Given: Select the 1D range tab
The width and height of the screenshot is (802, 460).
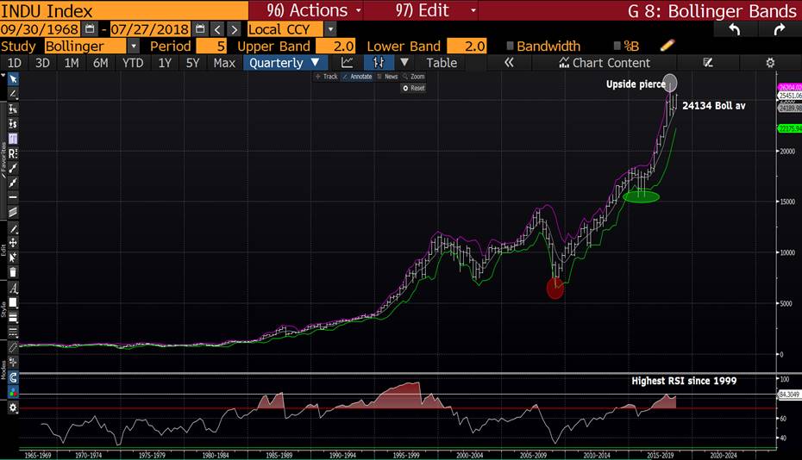Looking at the screenshot, I should pos(15,62).
